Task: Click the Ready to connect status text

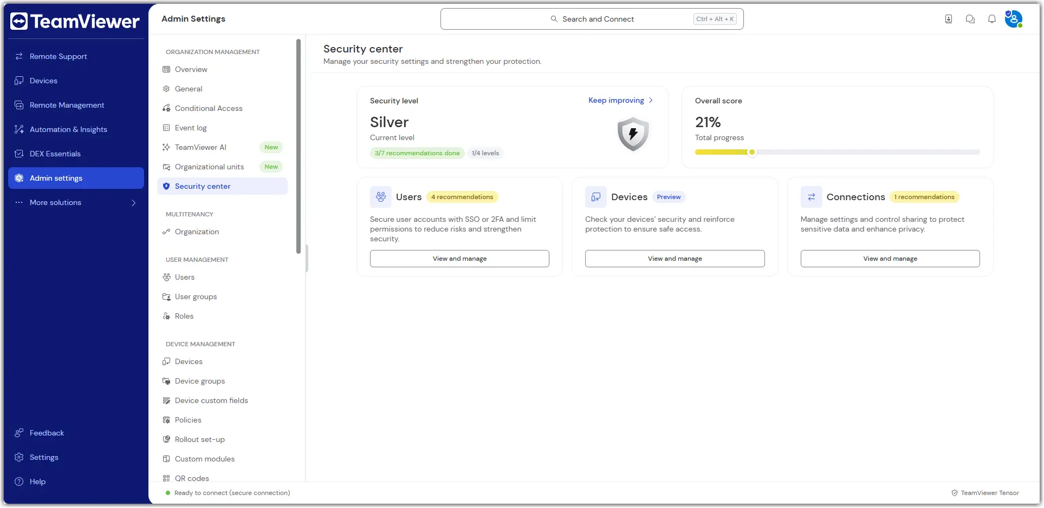Action: (232, 493)
